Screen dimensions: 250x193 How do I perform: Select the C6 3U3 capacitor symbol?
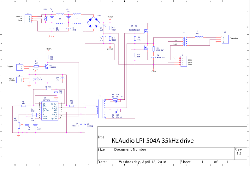click(x=104, y=36)
